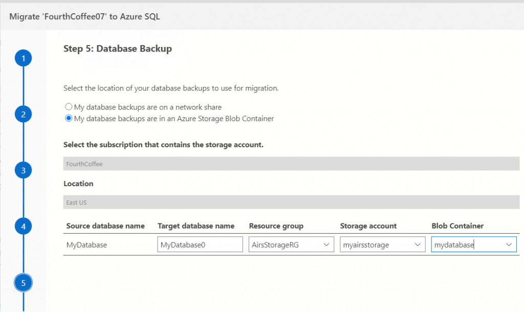Return to step 4 circle
The width and height of the screenshot is (524, 312).
23,226
